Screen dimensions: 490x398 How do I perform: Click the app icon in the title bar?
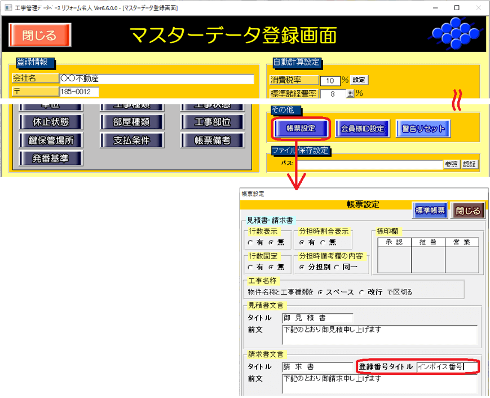[7, 7]
